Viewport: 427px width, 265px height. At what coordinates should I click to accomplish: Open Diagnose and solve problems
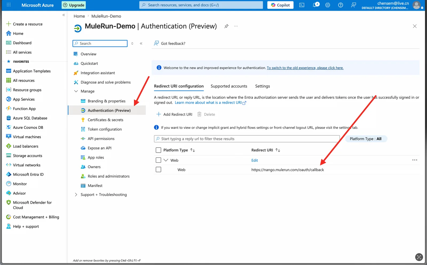point(105,82)
